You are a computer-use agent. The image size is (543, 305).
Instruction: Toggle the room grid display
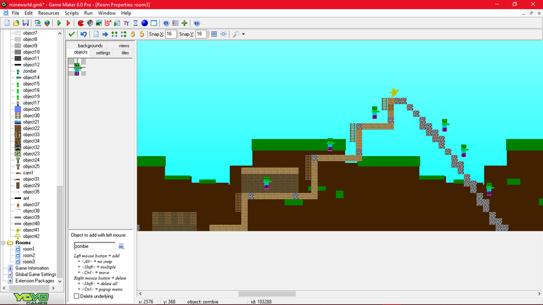coord(214,34)
